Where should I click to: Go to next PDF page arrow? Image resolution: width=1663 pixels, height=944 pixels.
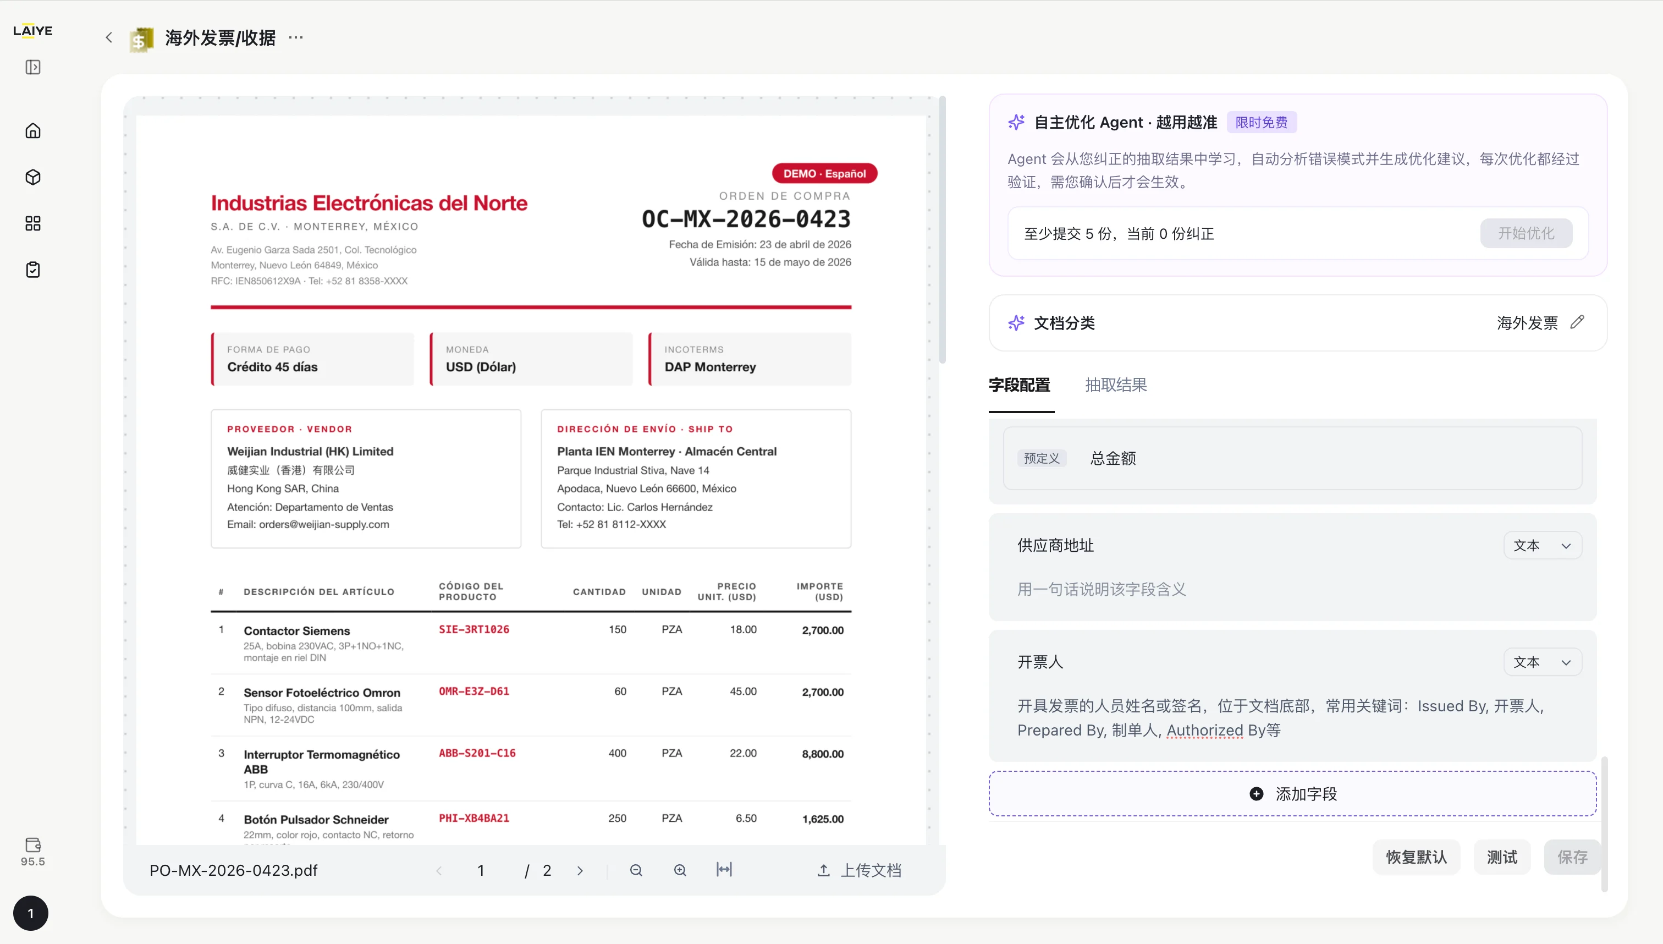point(580,871)
